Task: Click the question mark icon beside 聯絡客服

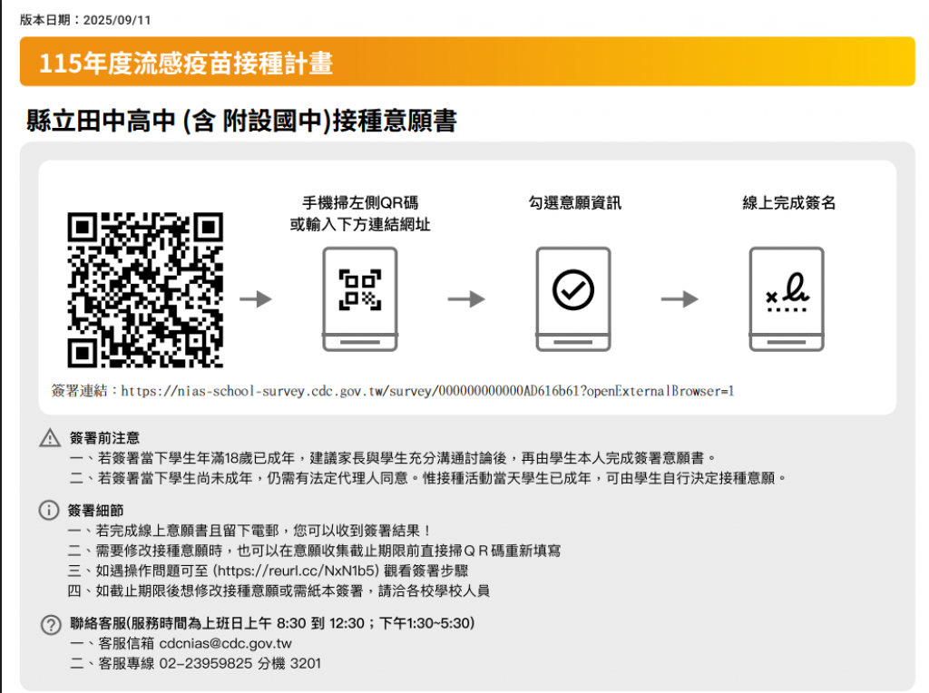Action: pos(51,624)
